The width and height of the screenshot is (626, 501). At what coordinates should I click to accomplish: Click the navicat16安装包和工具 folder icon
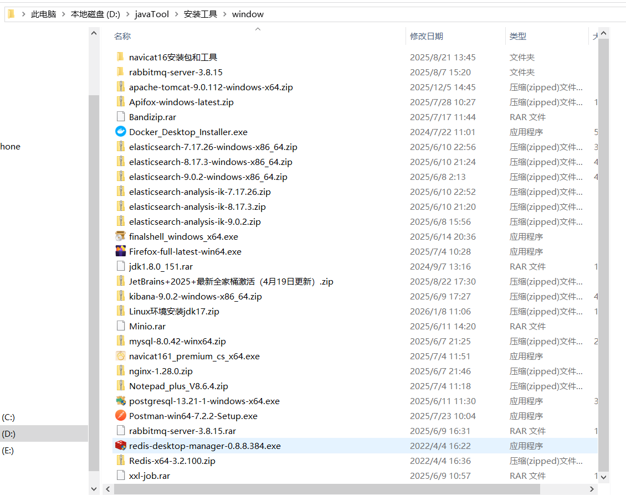[121, 57]
